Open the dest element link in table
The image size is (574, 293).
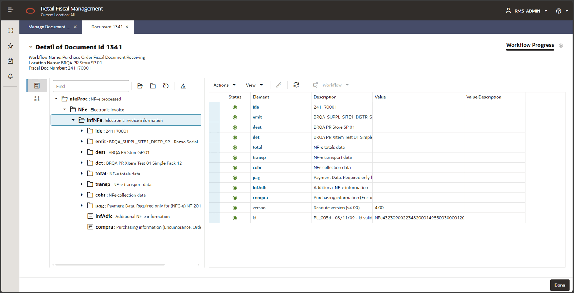click(x=257, y=127)
